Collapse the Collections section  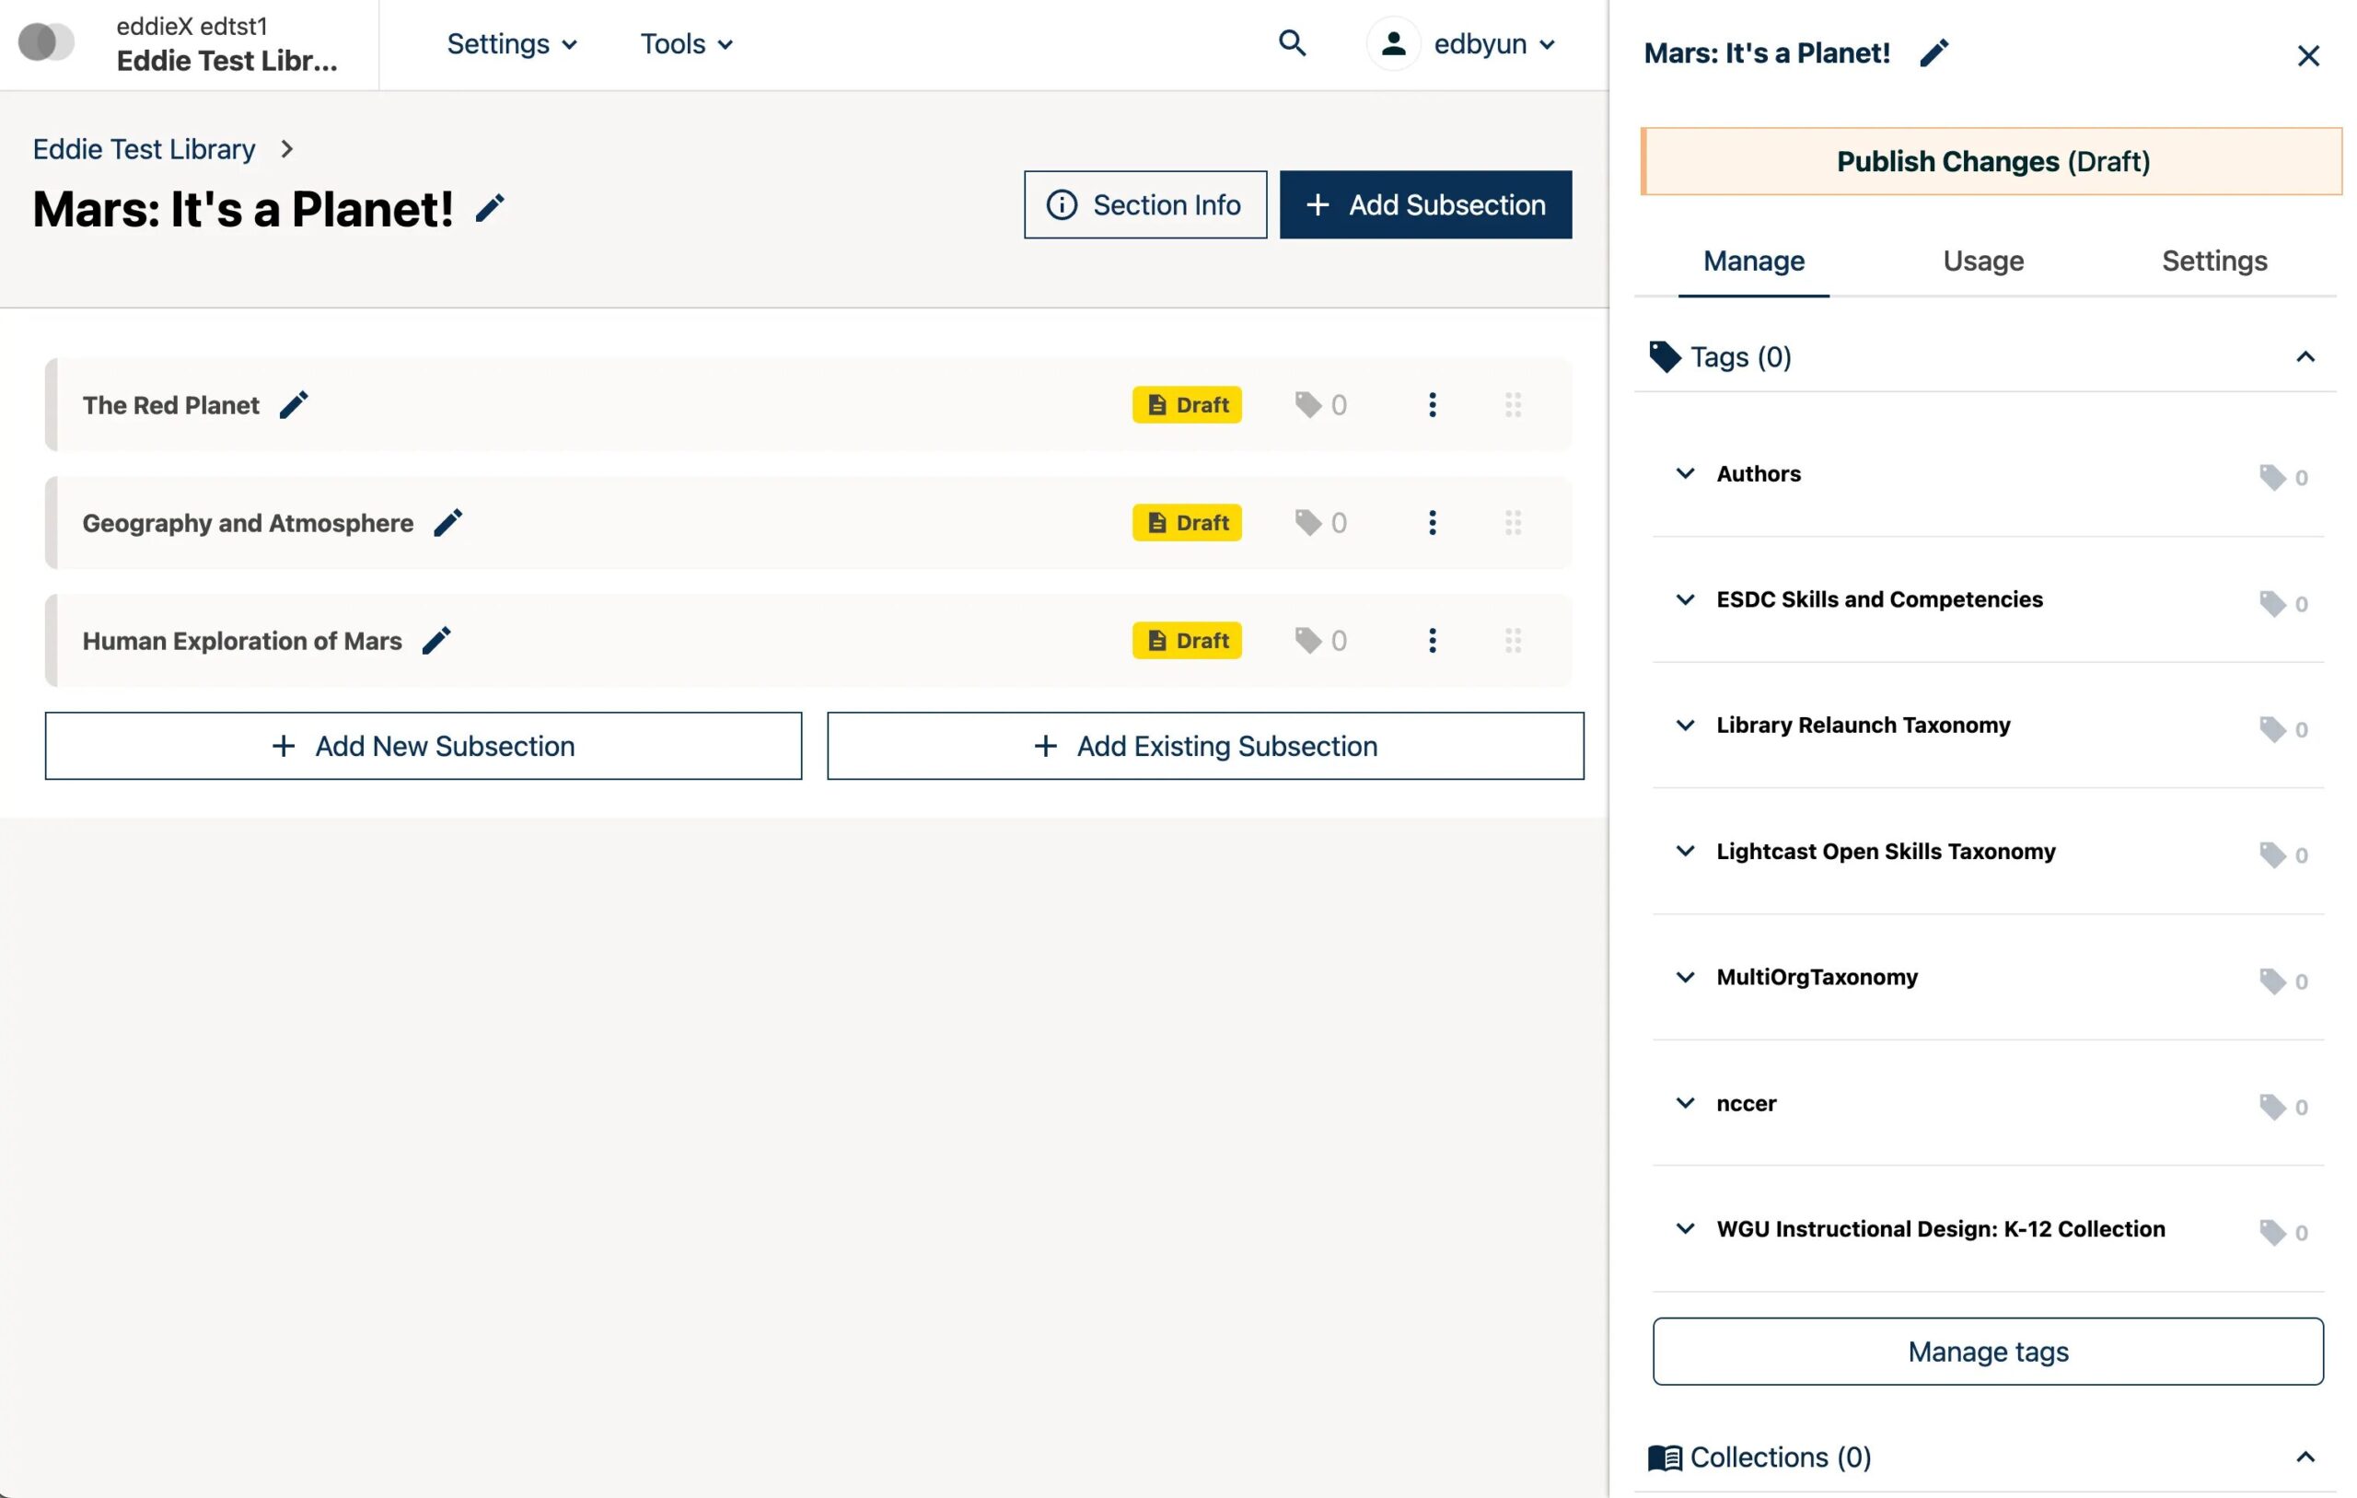[x=2305, y=1457]
